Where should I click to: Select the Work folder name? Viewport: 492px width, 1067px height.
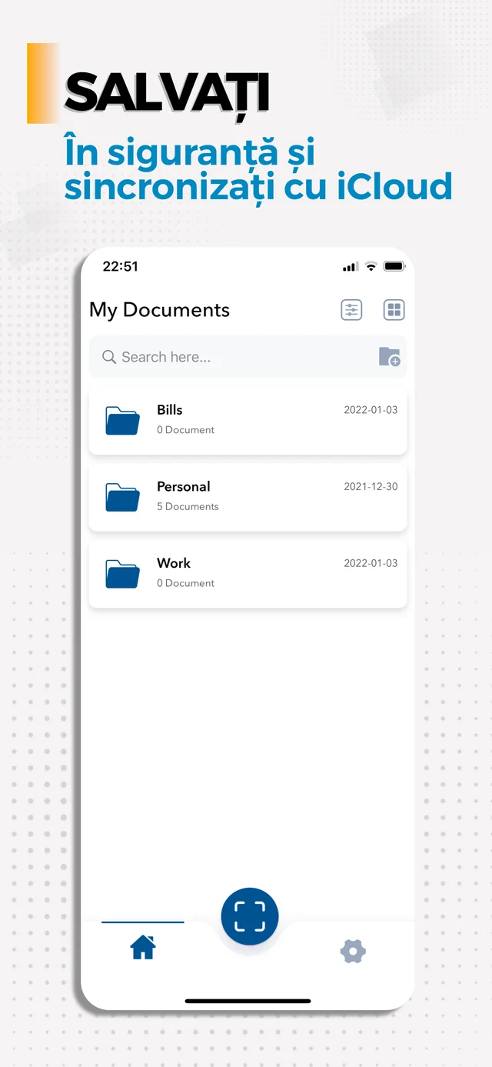point(174,563)
